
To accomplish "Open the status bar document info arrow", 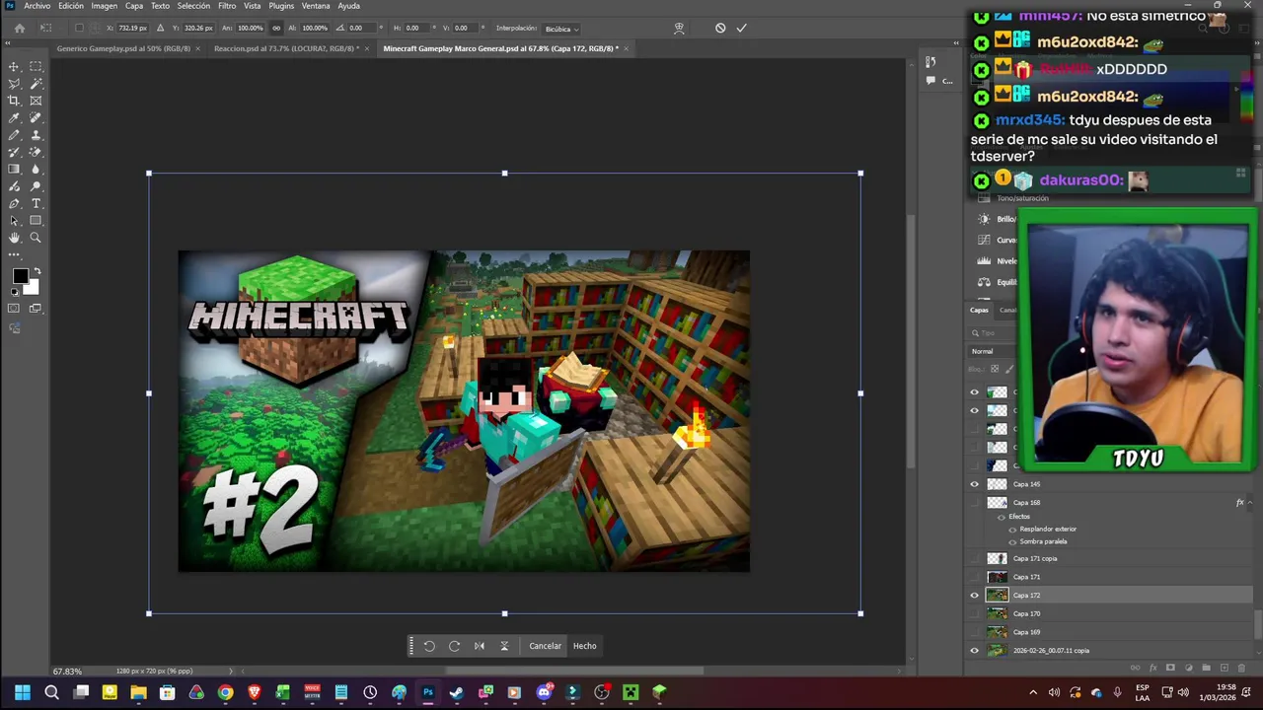I will tap(232, 672).
